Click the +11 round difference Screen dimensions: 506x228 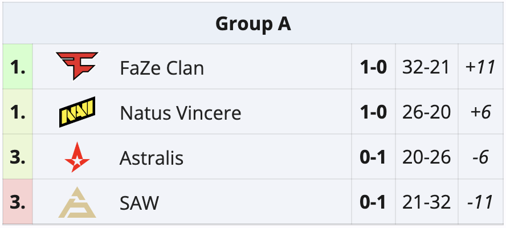pos(479,68)
